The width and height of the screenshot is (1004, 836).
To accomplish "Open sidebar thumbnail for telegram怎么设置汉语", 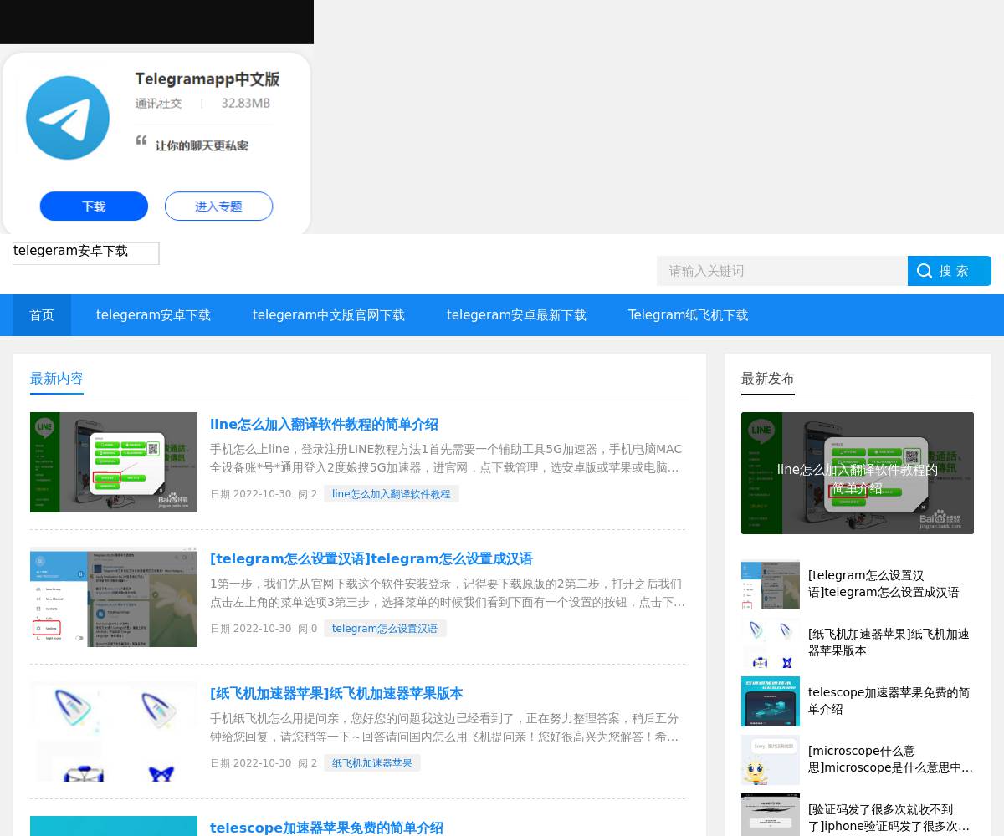I will coord(771,584).
